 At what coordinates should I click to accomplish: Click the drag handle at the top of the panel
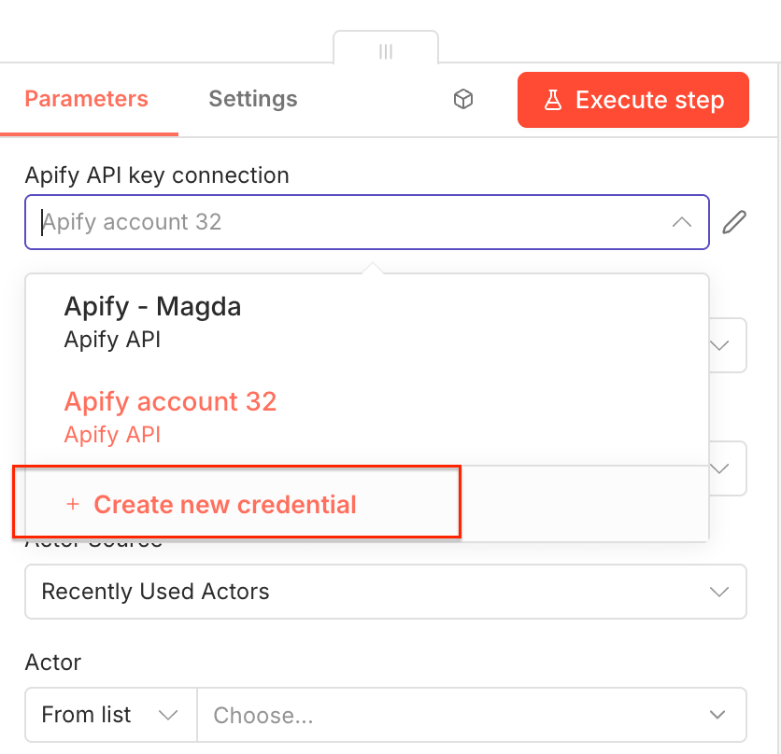tap(386, 51)
